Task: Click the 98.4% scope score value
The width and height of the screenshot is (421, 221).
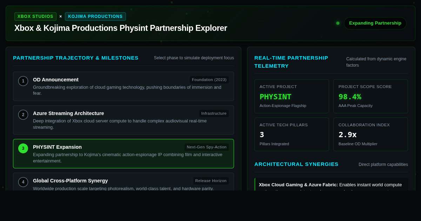Action: pyautogui.click(x=350, y=97)
